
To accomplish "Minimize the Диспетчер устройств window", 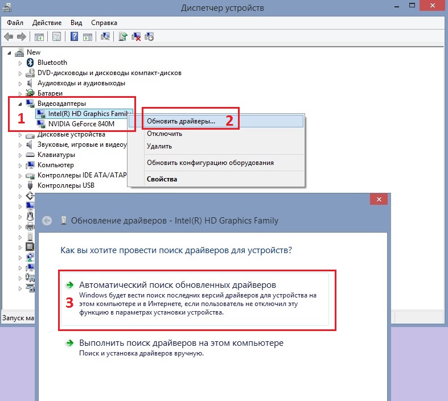I will click(397, 6).
